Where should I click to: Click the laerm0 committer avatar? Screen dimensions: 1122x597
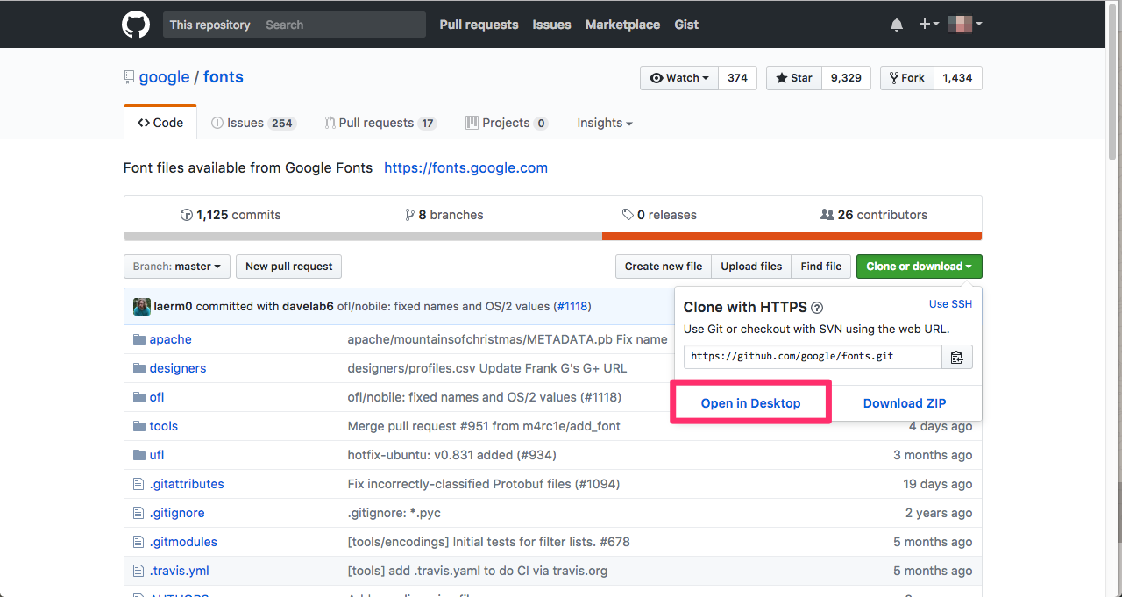pyautogui.click(x=141, y=307)
